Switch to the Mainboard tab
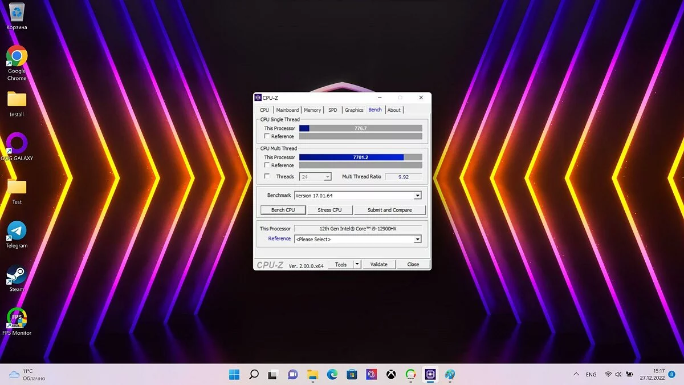 pos(287,110)
